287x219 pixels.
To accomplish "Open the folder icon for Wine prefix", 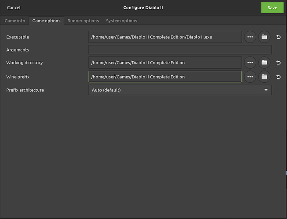I will [264, 77].
